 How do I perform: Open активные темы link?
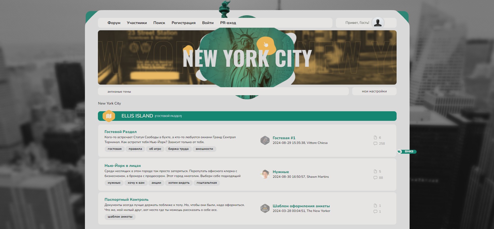tap(119, 92)
